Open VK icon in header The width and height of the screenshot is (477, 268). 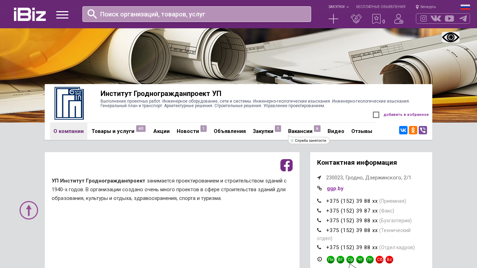tap(436, 18)
